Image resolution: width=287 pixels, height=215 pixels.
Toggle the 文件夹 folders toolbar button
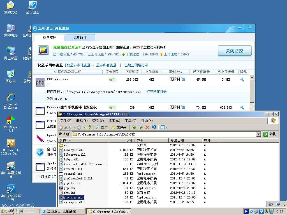pos(119,127)
